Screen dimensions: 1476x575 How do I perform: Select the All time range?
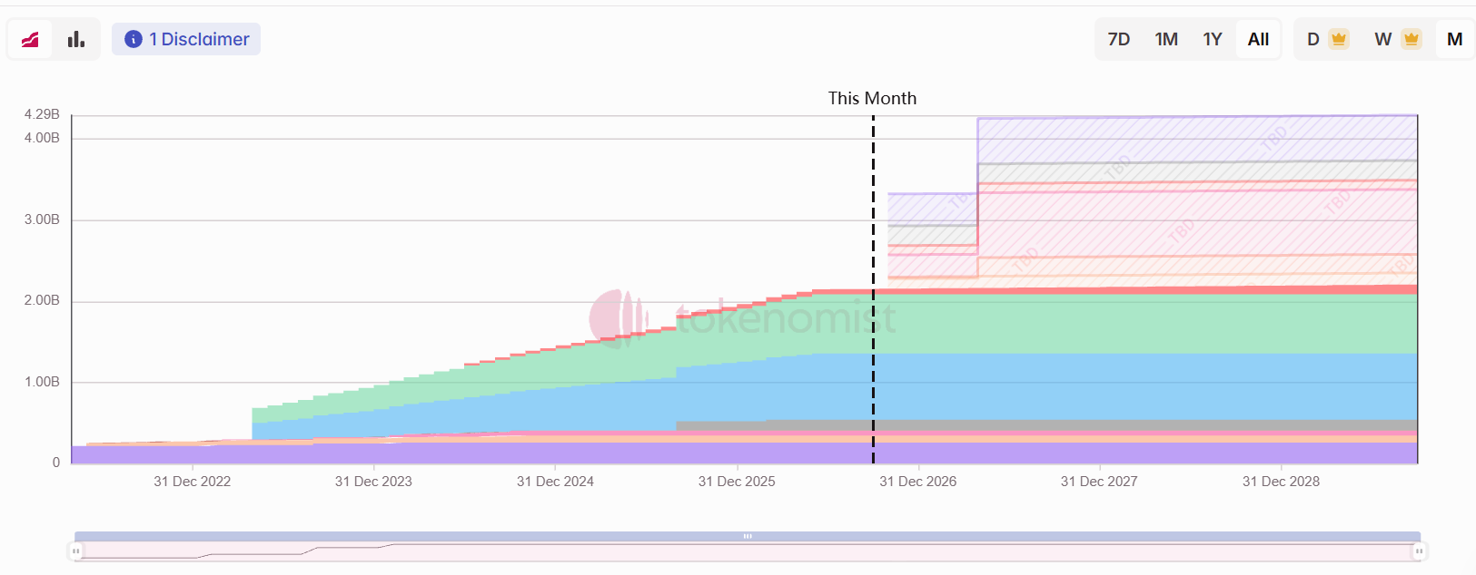pyautogui.click(x=1258, y=39)
